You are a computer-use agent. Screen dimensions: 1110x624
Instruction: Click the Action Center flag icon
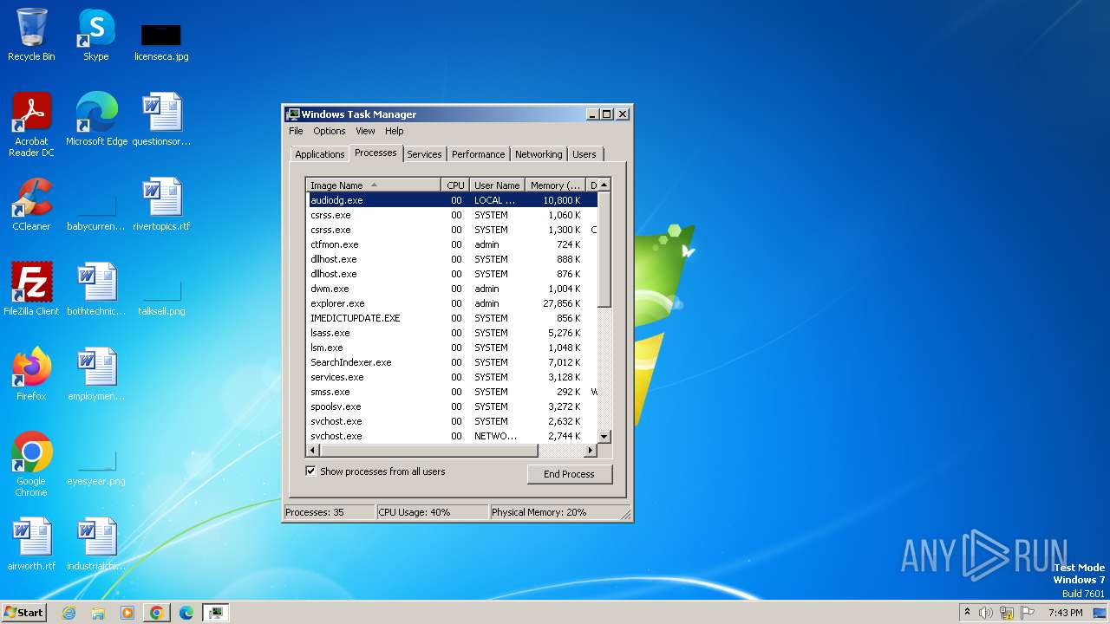[1028, 613]
